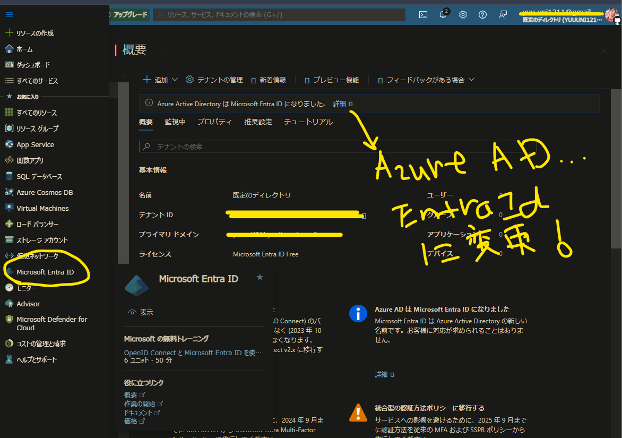This screenshot has height=438, width=622.
Task: Switch to the プロパティ tab
Action: (x=214, y=122)
